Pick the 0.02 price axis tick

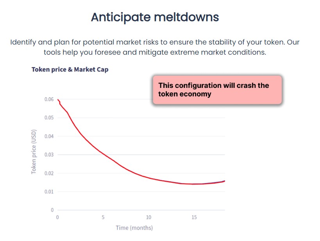48,173
